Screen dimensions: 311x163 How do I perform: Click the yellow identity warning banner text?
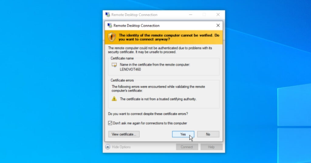[x=169, y=37]
